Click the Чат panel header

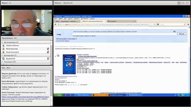coord(27,68)
